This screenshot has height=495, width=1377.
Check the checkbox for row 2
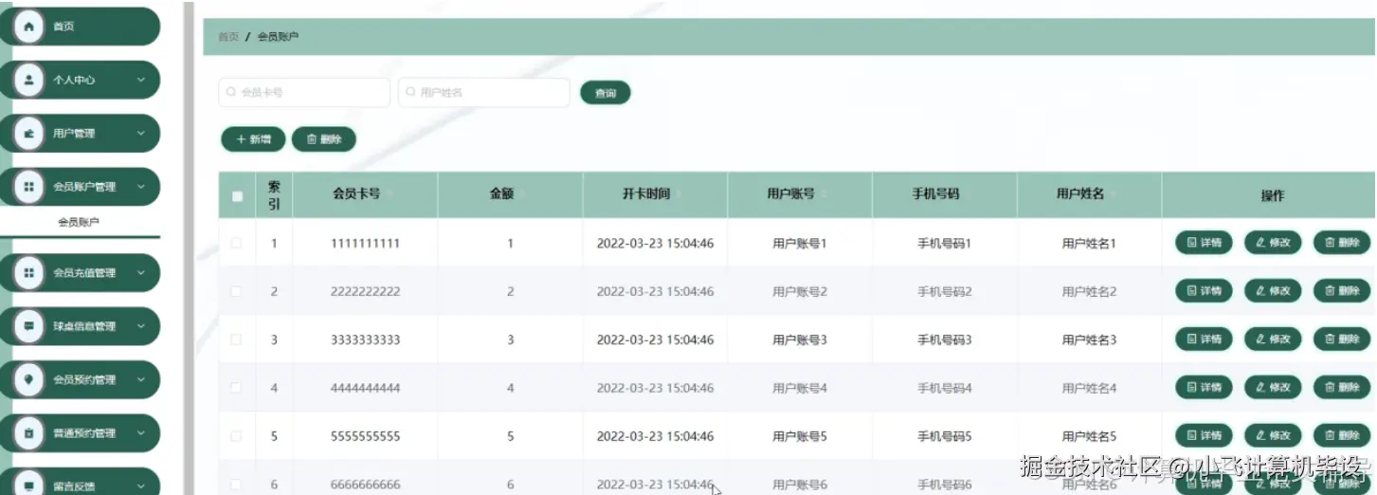pos(236,291)
